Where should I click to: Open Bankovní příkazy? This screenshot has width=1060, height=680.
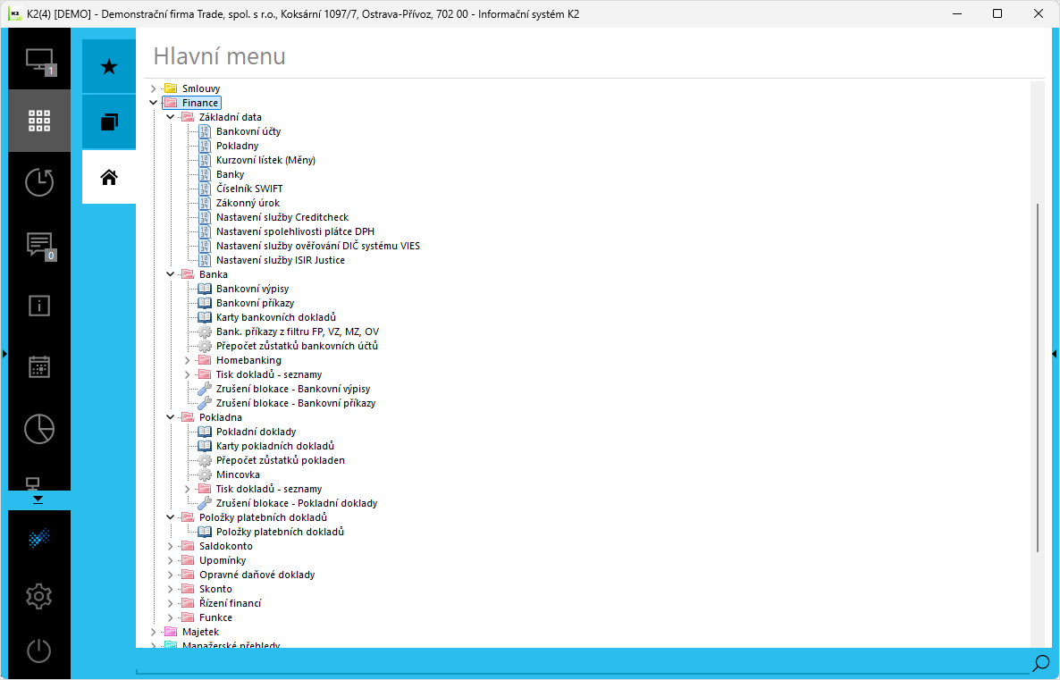click(255, 303)
